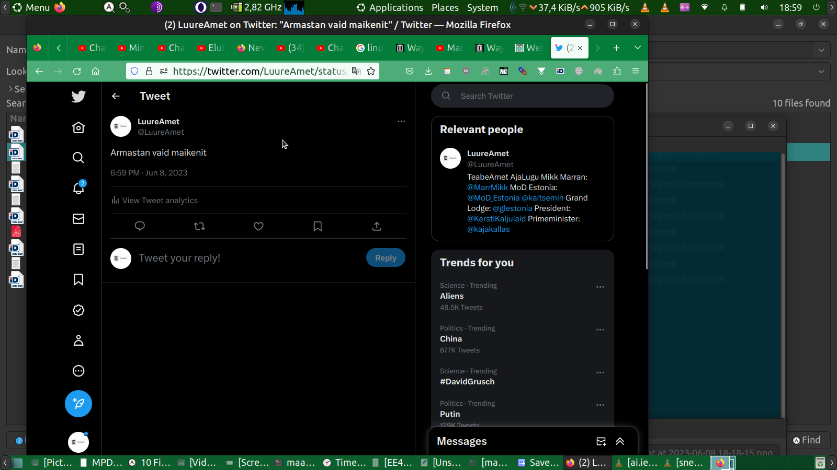Switch to the '(34)' YouTube tab
Viewport: 837px width, 470px height.
coord(290,48)
